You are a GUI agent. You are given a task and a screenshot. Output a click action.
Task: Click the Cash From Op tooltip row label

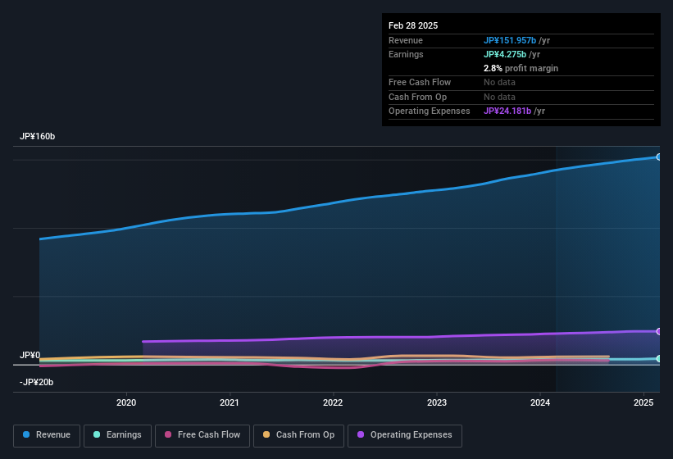417,97
